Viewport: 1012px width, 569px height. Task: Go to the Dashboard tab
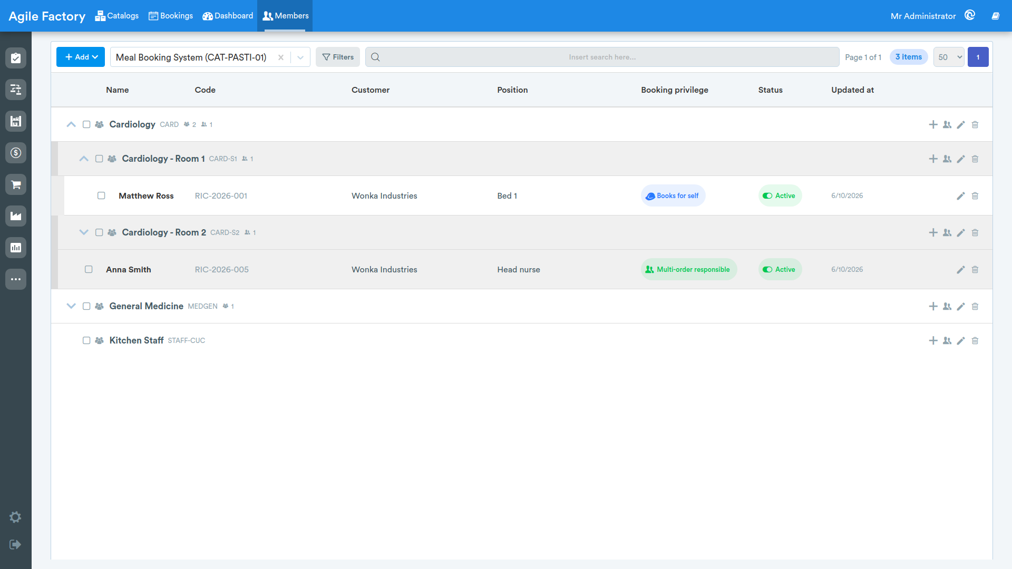228,16
